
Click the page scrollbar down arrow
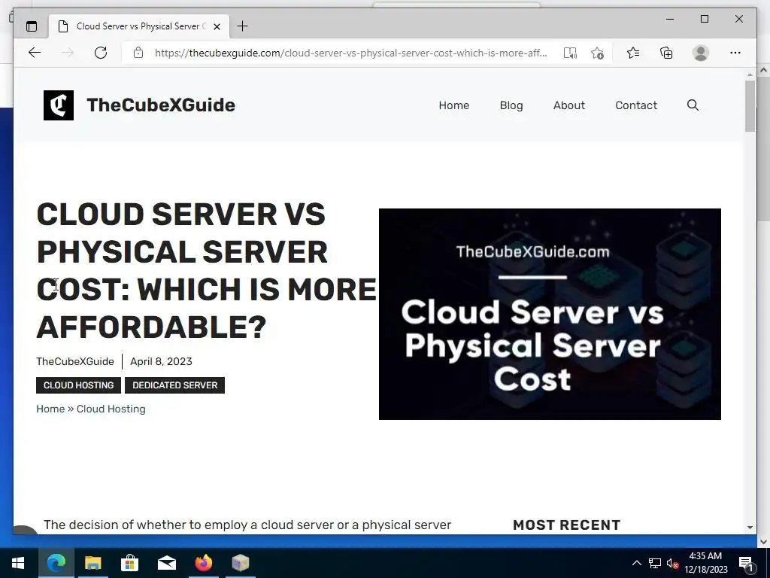[750, 527]
